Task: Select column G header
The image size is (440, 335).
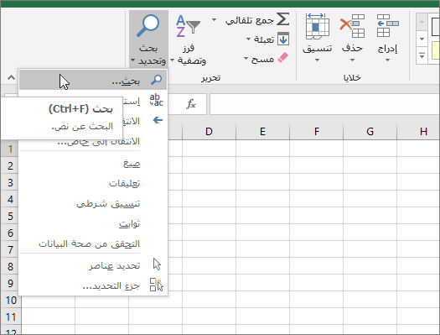Action: (370, 131)
